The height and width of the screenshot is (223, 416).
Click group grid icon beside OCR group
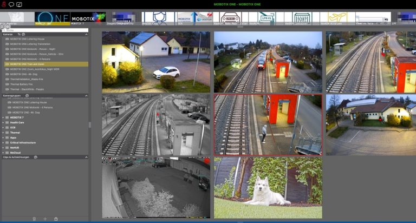7,128
